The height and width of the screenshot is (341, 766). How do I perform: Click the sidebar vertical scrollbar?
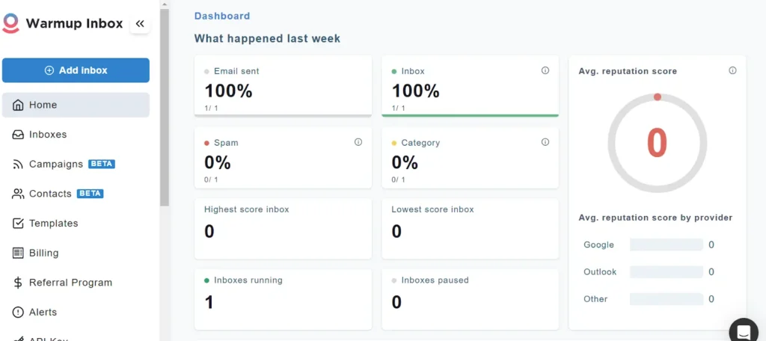165,105
